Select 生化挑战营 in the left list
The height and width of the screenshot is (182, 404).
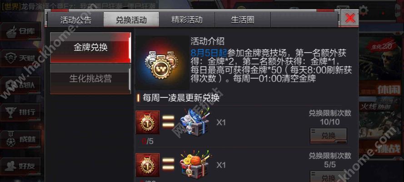[x=90, y=79]
